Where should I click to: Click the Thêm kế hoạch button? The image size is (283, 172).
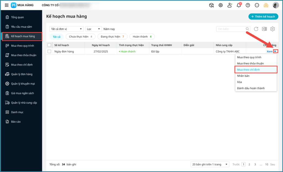(x=263, y=17)
